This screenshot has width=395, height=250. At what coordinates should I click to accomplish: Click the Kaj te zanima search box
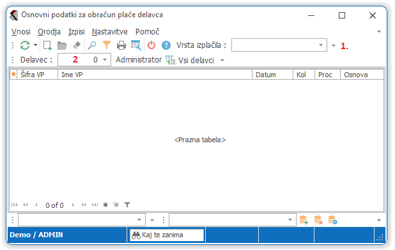click(167, 235)
